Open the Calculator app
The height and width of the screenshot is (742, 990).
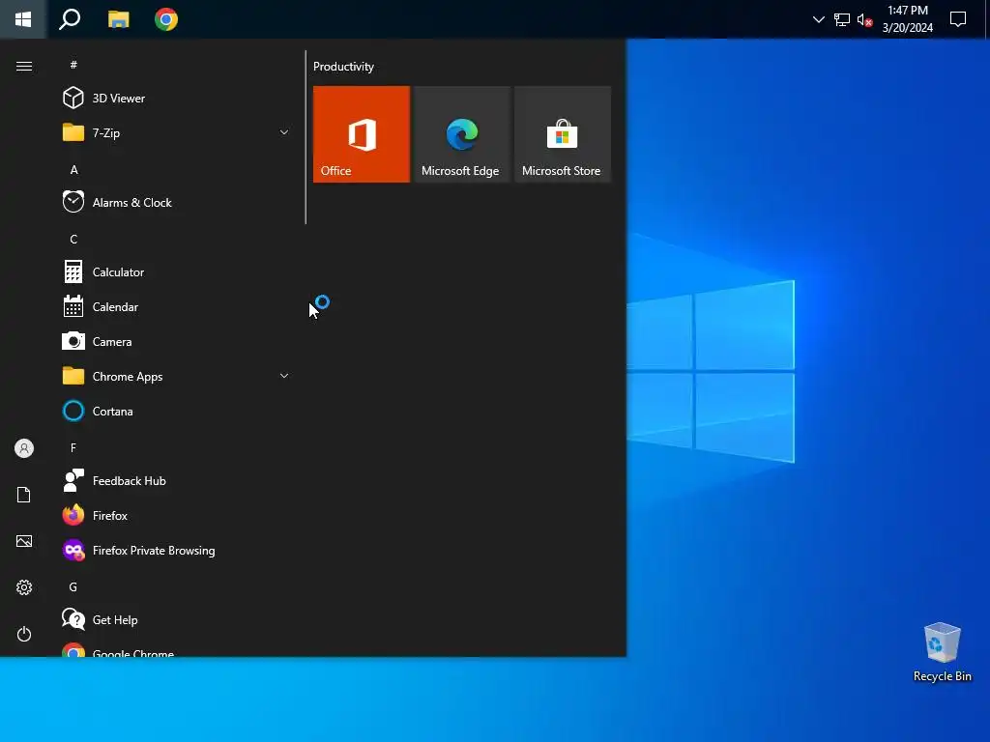point(174,271)
